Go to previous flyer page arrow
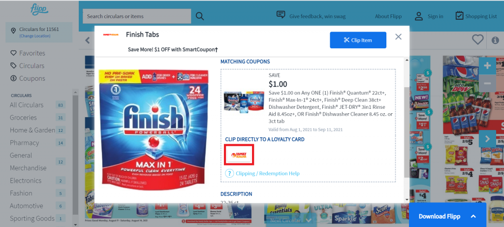 tap(87, 40)
